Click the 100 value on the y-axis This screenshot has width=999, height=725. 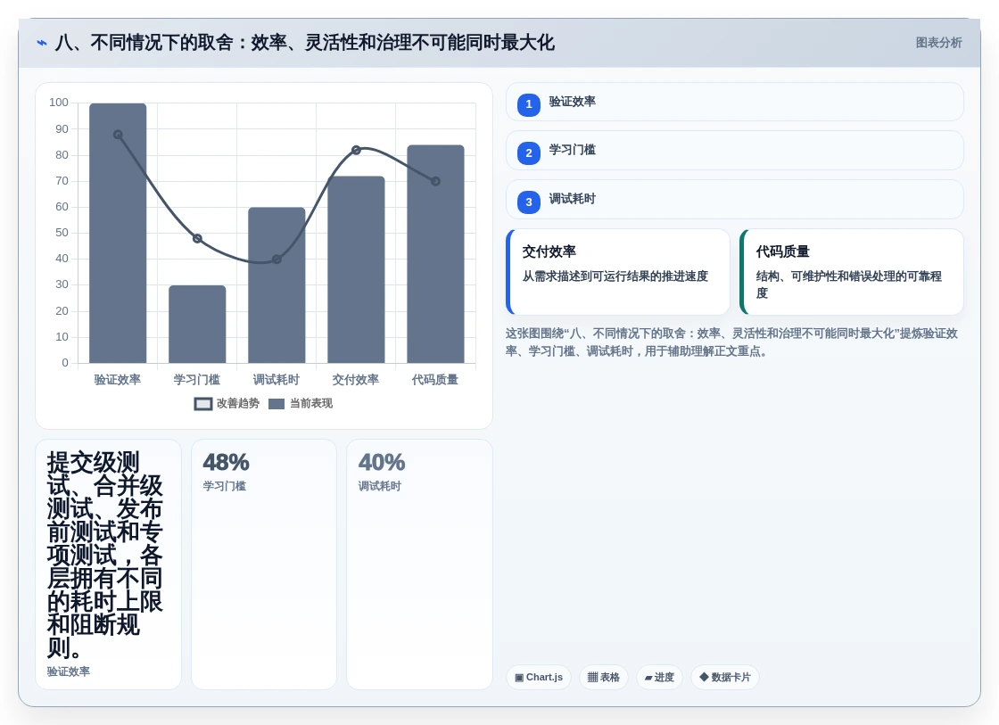pyautogui.click(x=59, y=103)
